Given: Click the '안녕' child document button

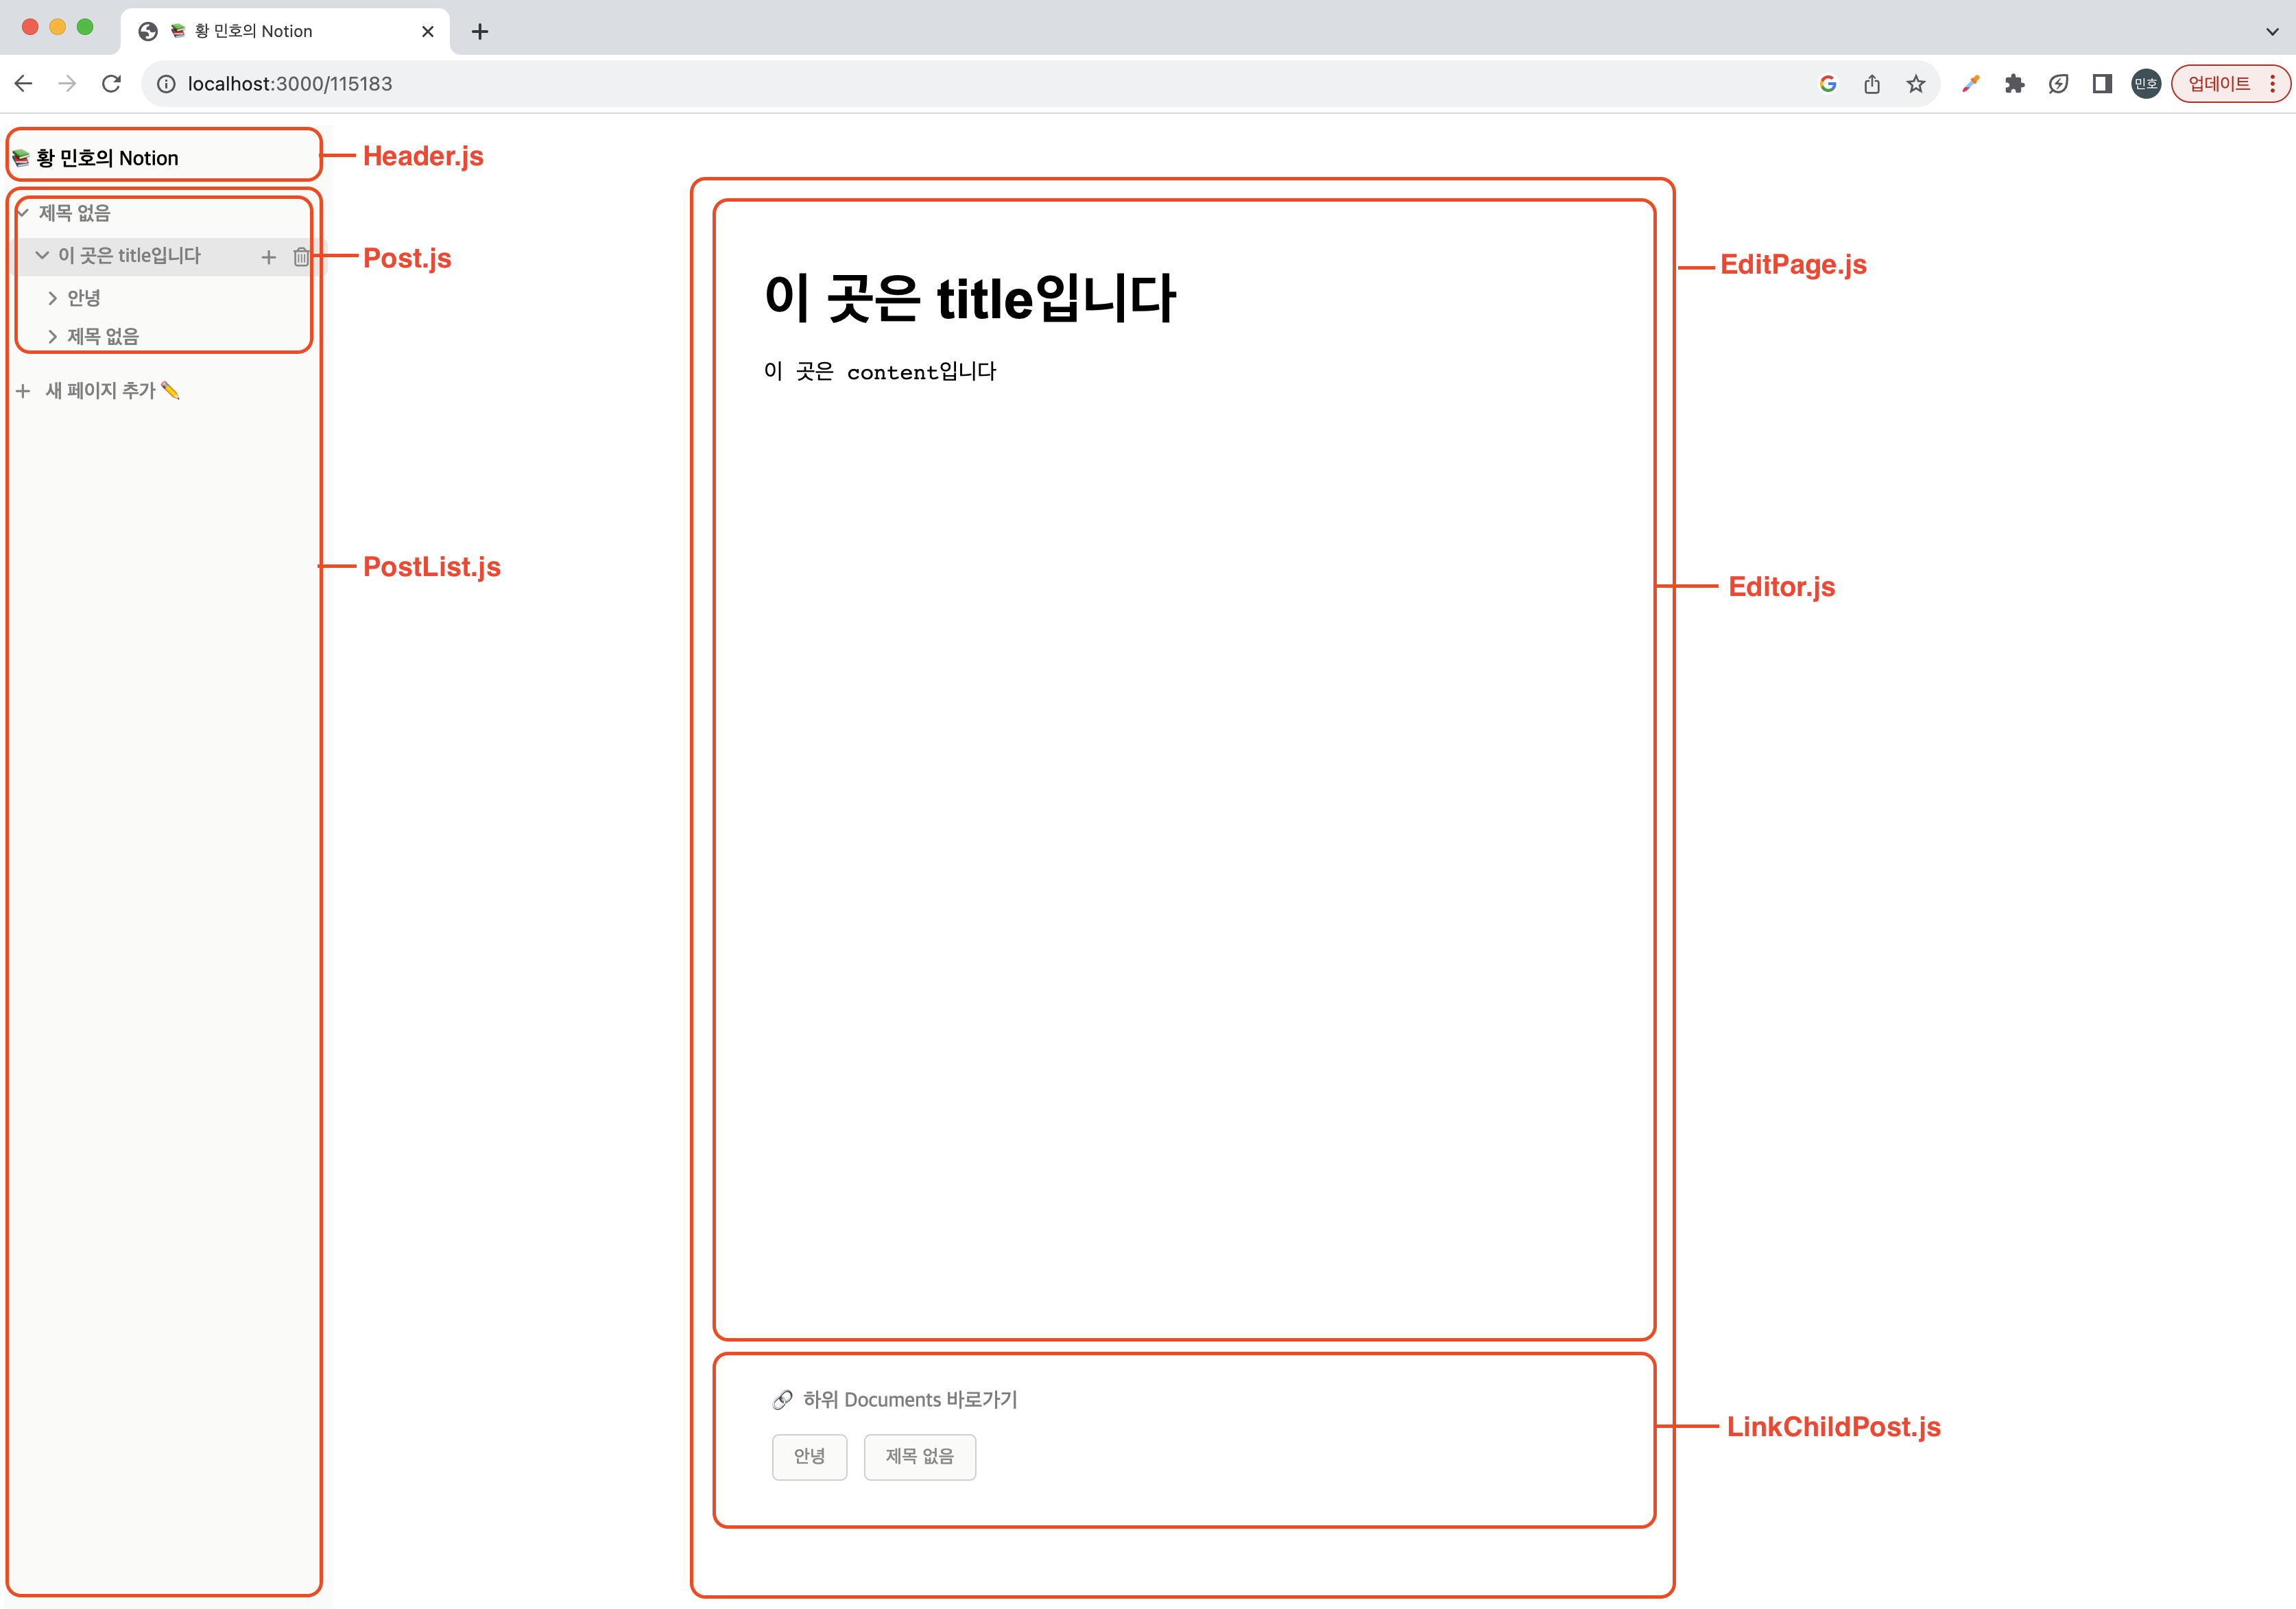Looking at the screenshot, I should coord(809,1456).
